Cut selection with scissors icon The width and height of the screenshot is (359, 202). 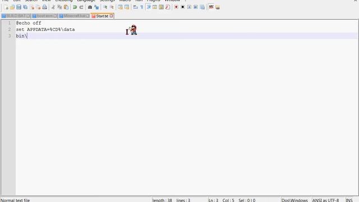pyautogui.click(x=53, y=7)
